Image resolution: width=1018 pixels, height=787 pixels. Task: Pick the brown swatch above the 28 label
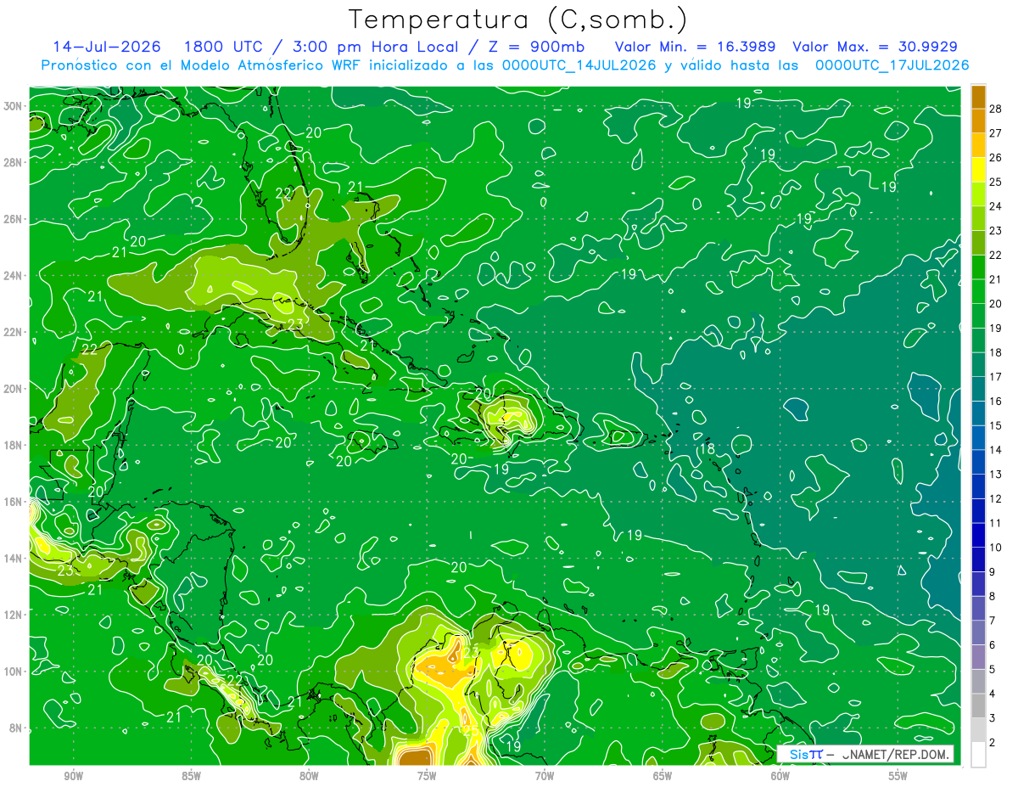coord(978,97)
